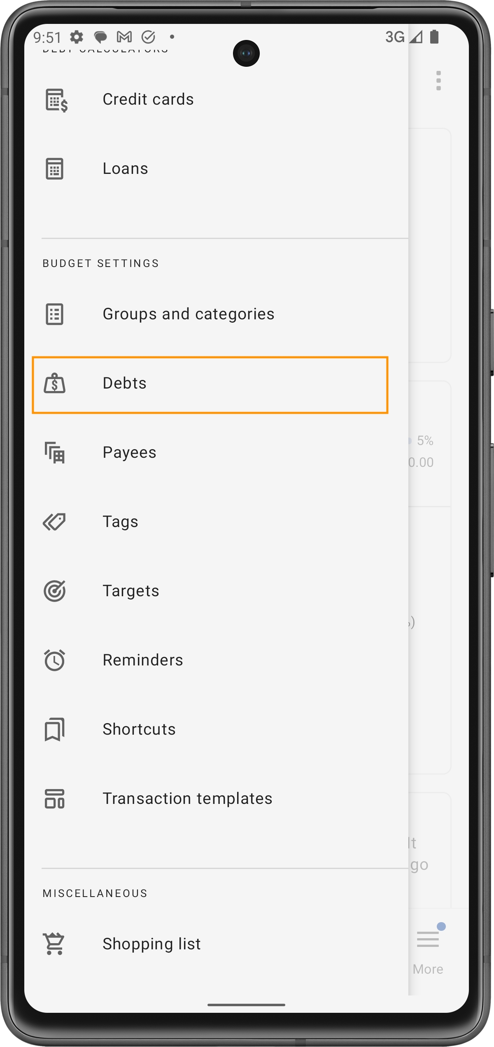This screenshot has height=1047, width=494.
Task: Tap the Debts money bag icon
Action: 54,384
